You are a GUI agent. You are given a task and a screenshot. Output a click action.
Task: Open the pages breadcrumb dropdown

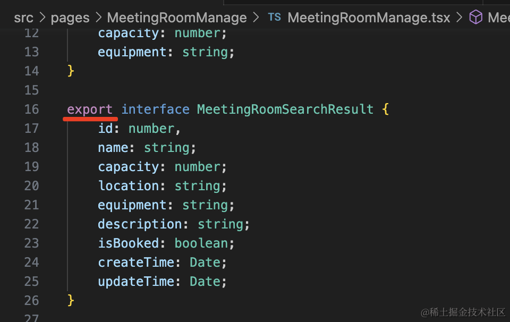[70, 18]
